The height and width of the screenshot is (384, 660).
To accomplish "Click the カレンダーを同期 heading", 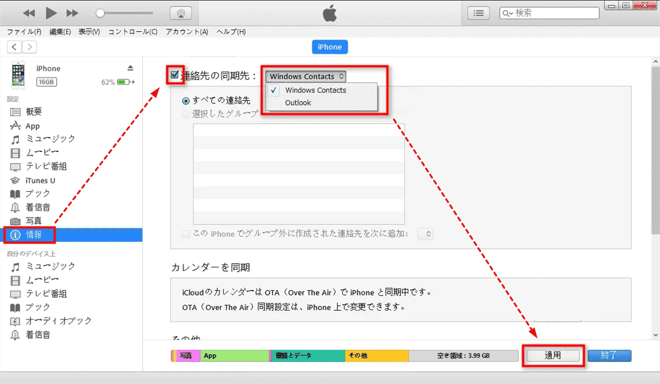I will (x=210, y=267).
